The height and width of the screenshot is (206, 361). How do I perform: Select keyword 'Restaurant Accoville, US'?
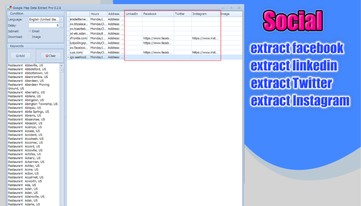pyautogui.click(x=25, y=151)
